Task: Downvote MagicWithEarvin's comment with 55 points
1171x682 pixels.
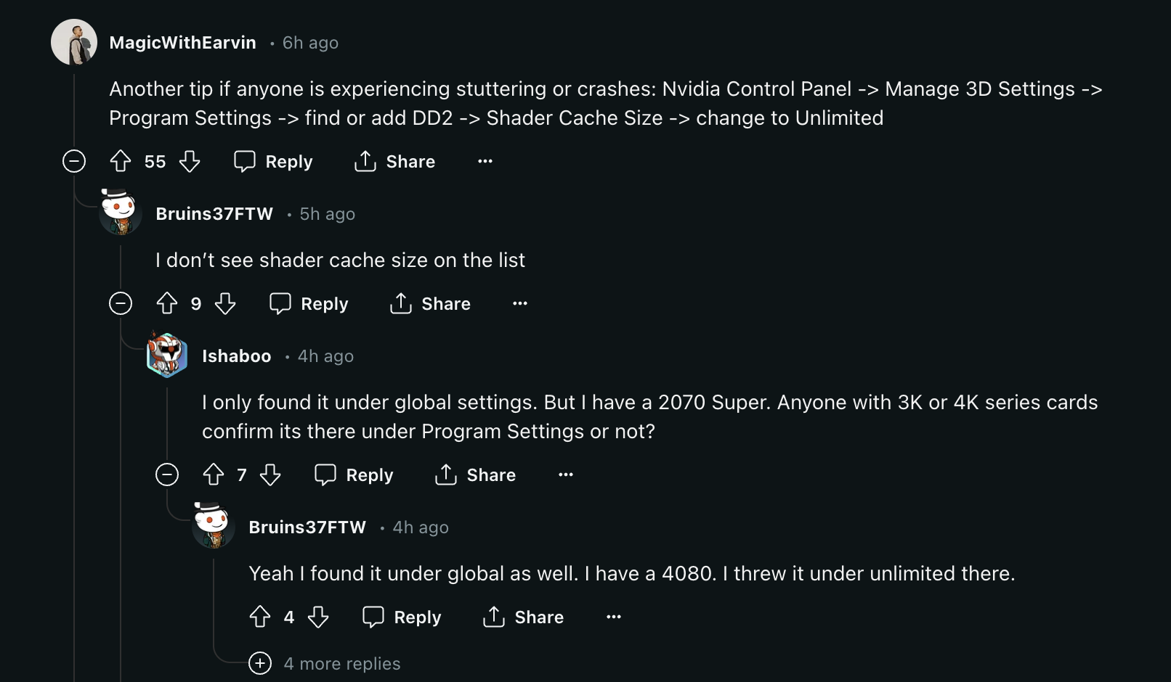Action: pos(190,161)
